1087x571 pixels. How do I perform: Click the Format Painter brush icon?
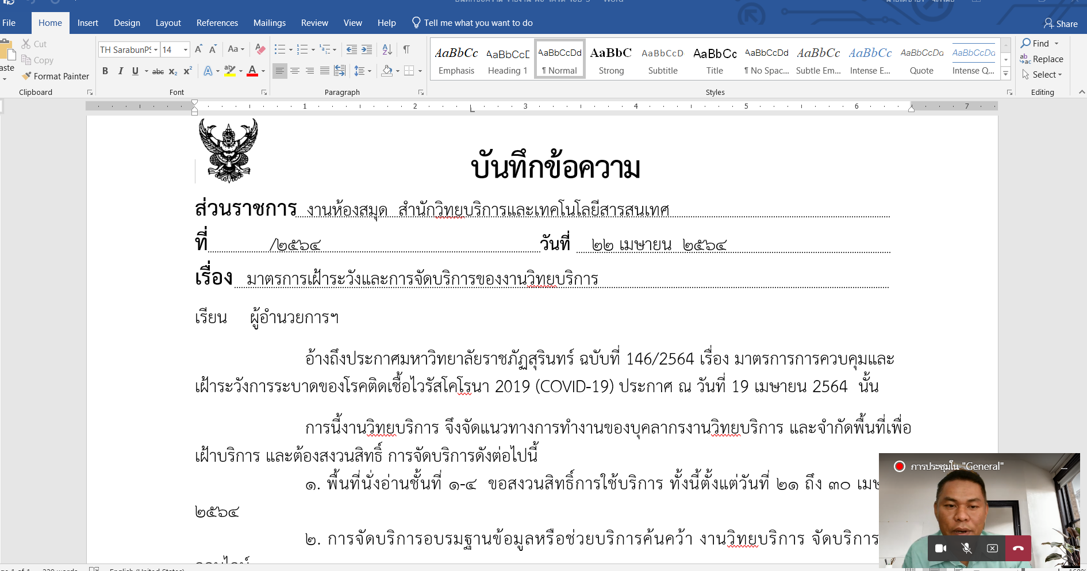coord(26,76)
